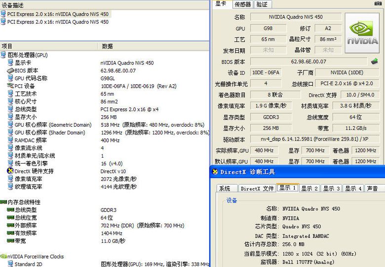This screenshot has width=385, height=267.
Task: Click the icon beside GPU 代码名称
Action: pyautogui.click(x=10, y=78)
